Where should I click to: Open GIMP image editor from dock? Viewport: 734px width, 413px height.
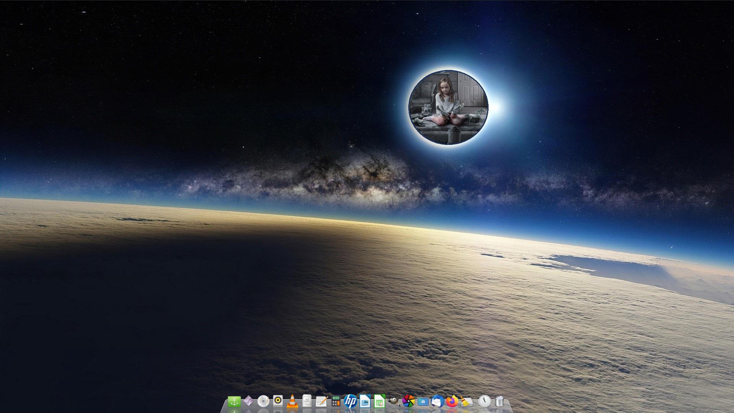(394, 402)
